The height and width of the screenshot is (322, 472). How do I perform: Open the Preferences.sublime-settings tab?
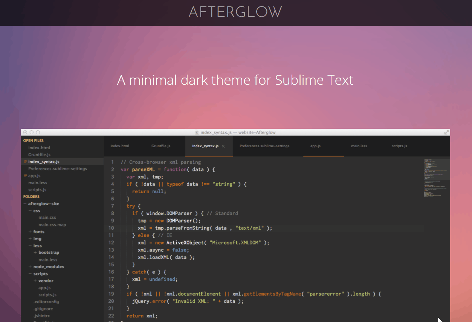(x=264, y=146)
